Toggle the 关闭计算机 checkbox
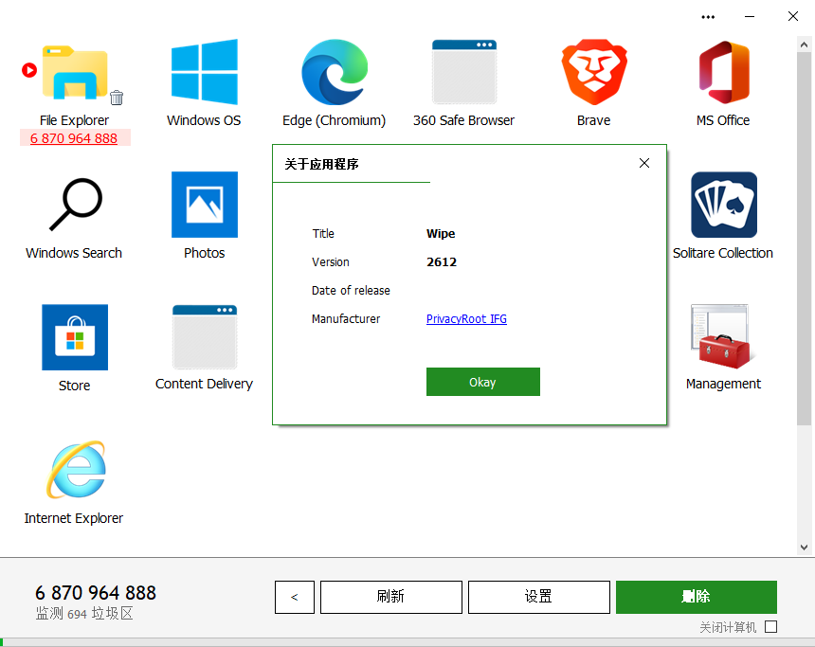 770,627
